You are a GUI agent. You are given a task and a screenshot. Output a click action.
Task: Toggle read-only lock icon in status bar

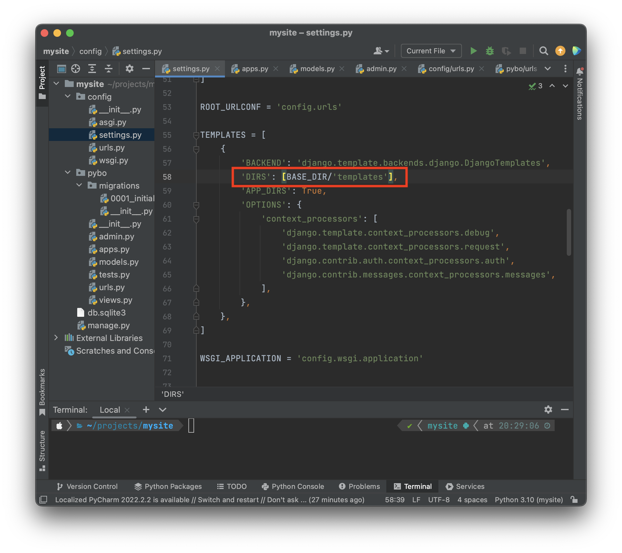574,499
